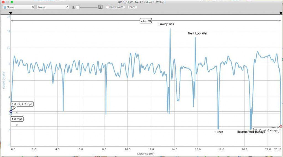Open the None secondary series dropdown

click(53, 7)
